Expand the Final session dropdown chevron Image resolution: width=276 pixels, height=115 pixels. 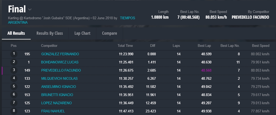click(30, 10)
